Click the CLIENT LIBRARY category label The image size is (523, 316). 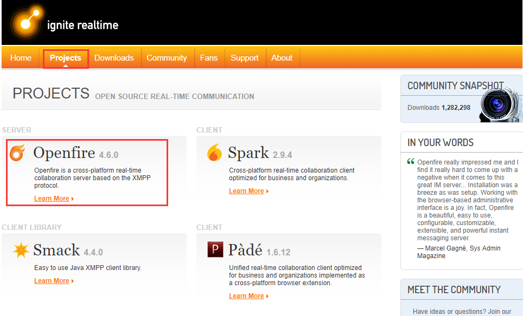click(31, 227)
